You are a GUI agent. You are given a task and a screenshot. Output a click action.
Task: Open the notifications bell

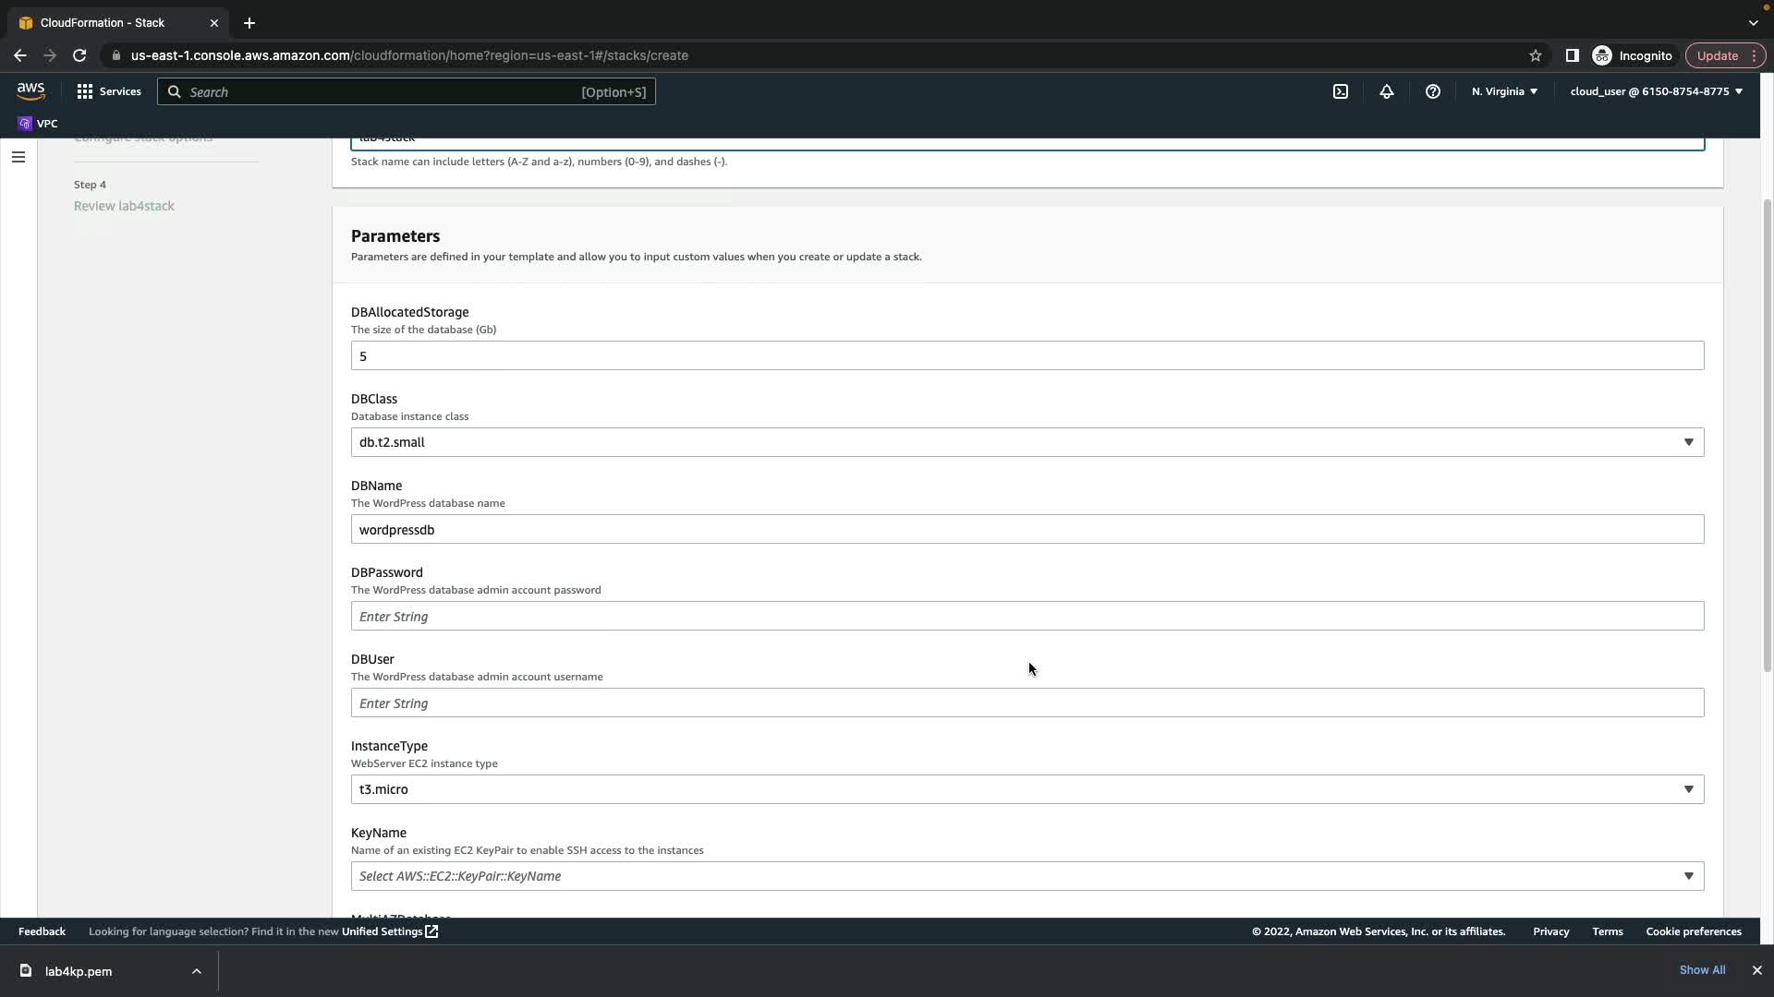[1386, 91]
